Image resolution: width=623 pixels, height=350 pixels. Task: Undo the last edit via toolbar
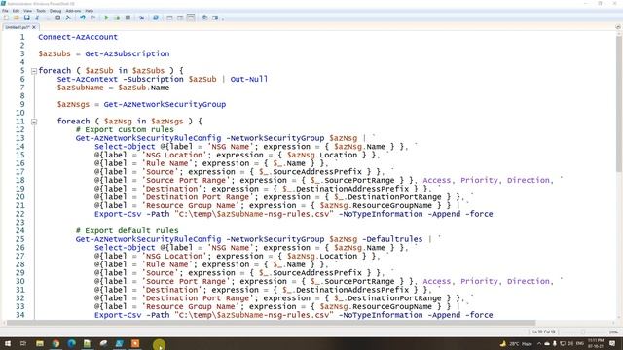(82, 17)
